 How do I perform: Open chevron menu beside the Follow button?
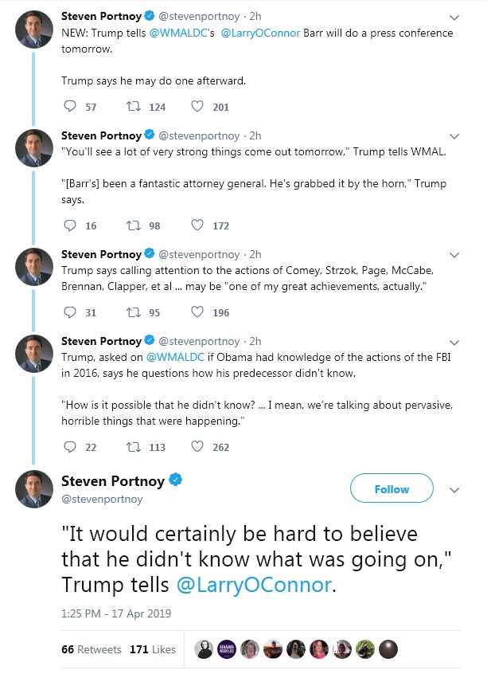pyautogui.click(x=454, y=489)
